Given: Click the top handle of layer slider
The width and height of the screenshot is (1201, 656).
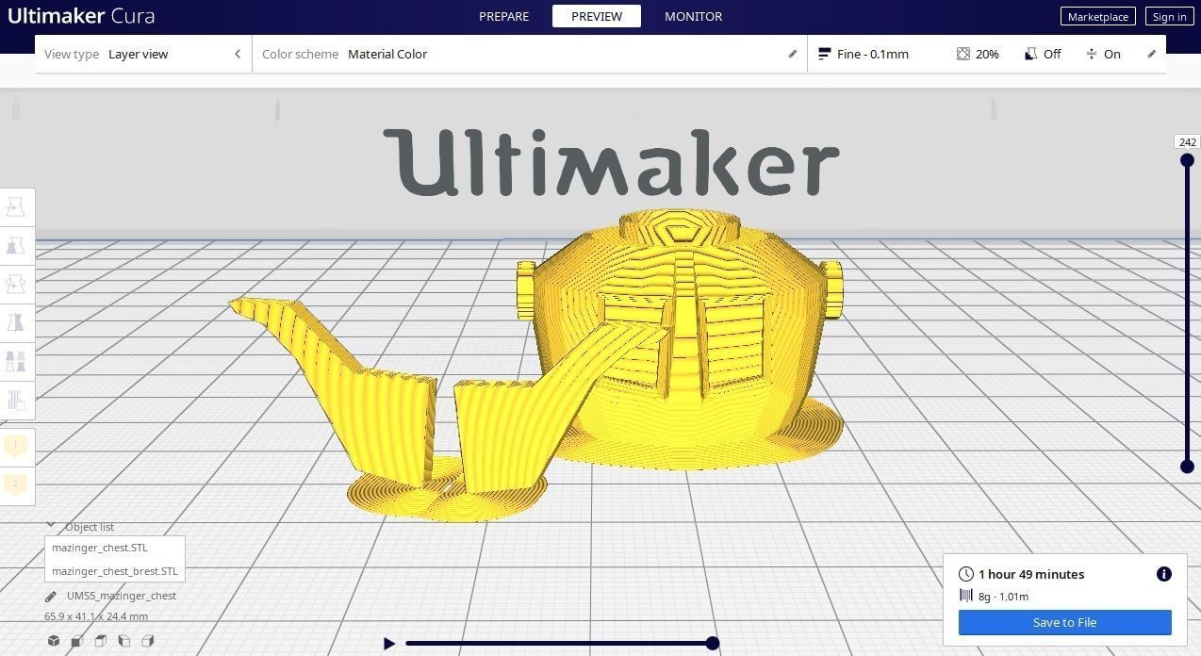Looking at the screenshot, I should [1188, 160].
